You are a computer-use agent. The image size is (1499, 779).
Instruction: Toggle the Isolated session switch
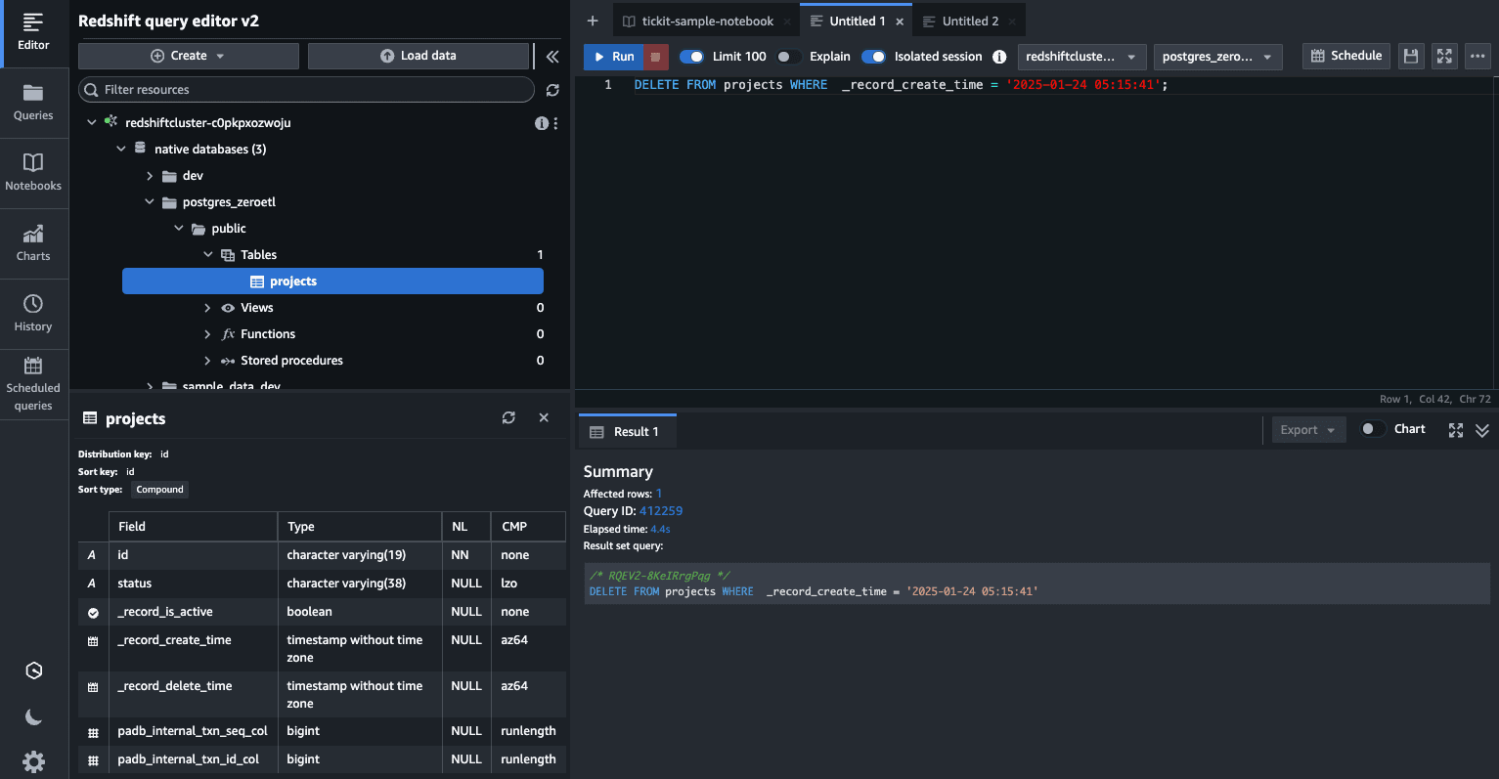tap(873, 57)
